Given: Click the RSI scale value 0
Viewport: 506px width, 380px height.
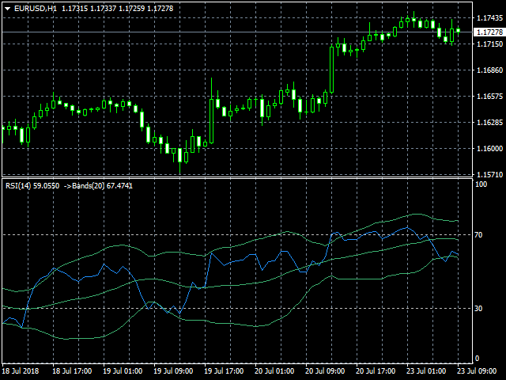Looking at the screenshot, I should pos(477,359).
